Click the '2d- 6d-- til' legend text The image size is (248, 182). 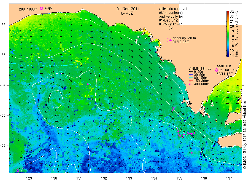tap(227, 70)
